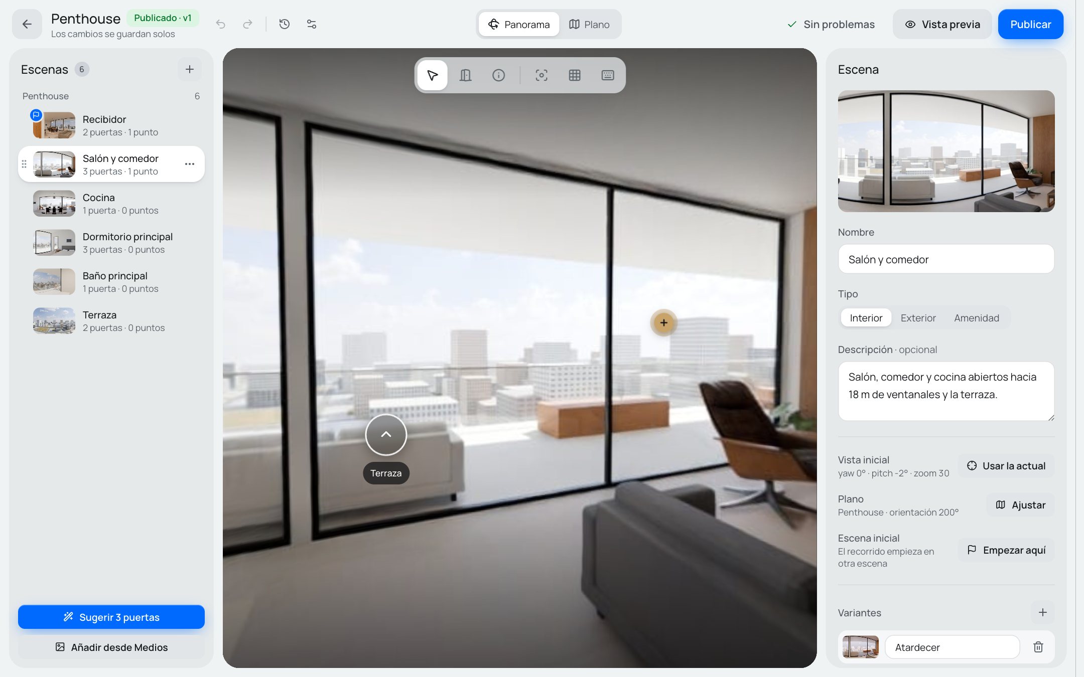
Task: Click the focus capture view icon
Action: click(541, 75)
